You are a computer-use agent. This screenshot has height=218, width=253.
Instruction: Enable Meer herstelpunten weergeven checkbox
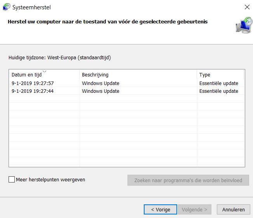click(12, 179)
